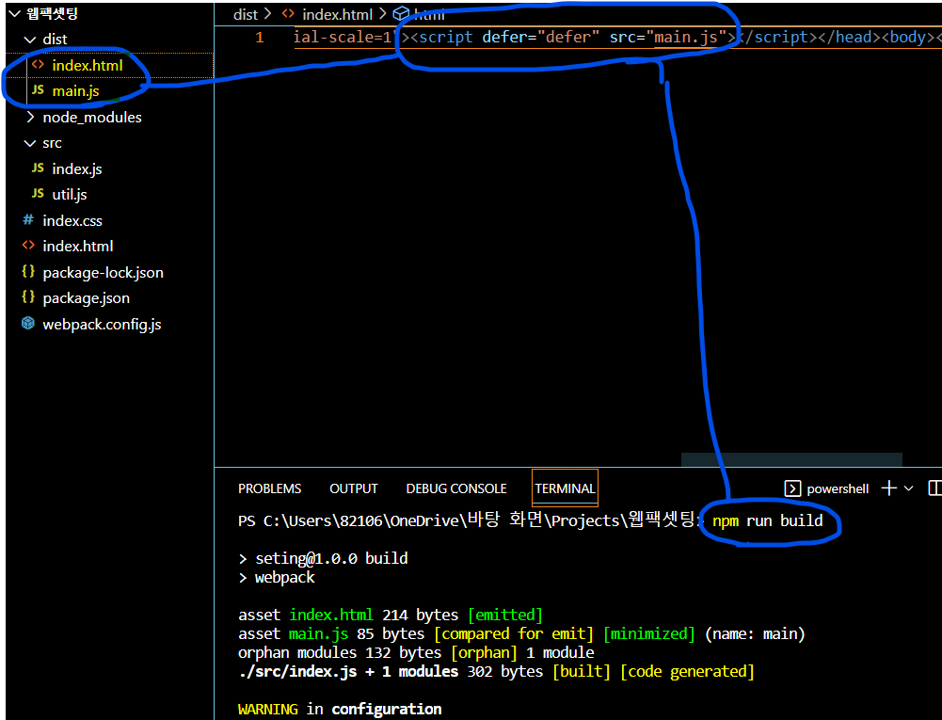The image size is (942, 720).
Task: Click 'orphan modules 132 bytes' terminal line
Action: [416, 652]
